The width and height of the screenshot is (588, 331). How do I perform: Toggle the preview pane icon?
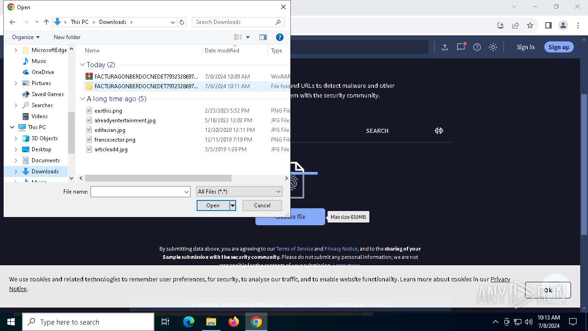pyautogui.click(x=263, y=37)
